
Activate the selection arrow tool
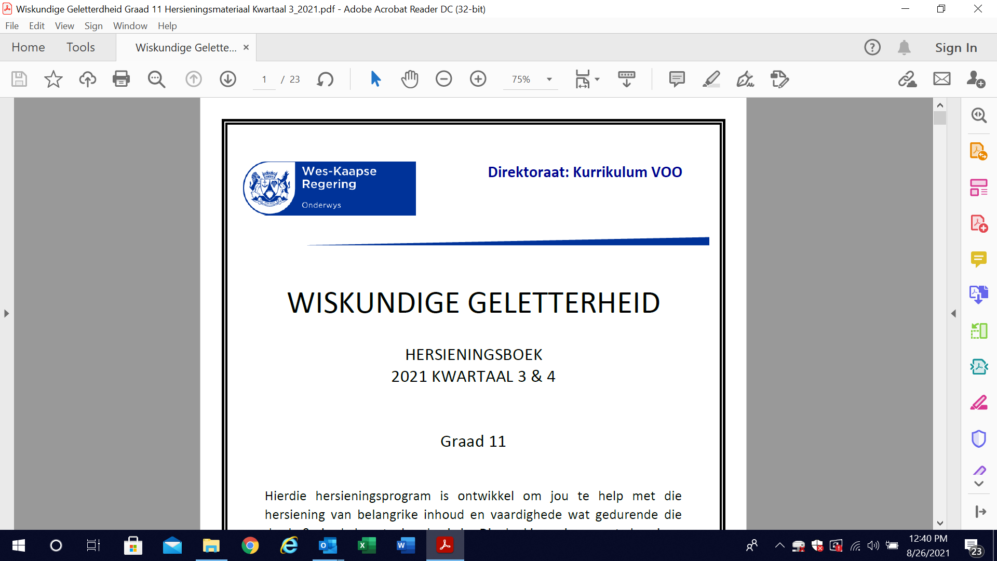coord(375,79)
